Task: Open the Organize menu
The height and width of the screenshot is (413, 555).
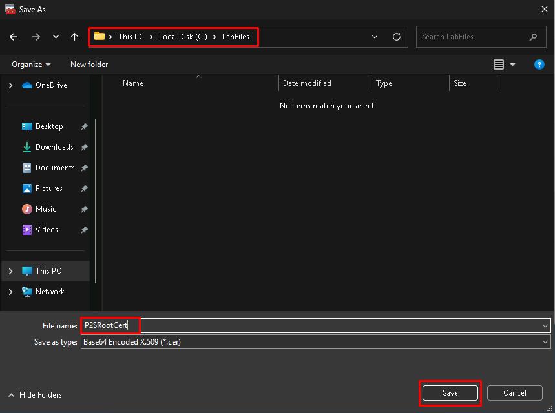Action: [x=31, y=65]
